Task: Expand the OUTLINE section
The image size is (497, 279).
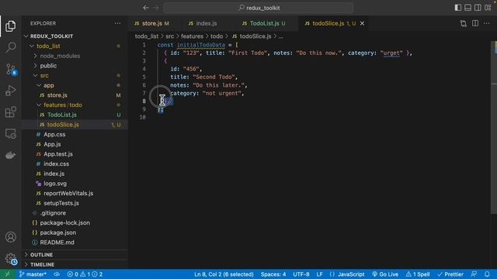Action: [41, 255]
